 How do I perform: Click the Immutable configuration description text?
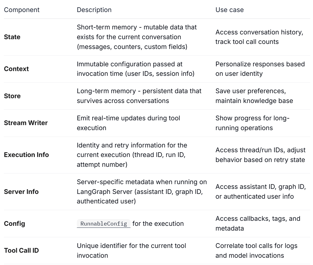[136, 69]
